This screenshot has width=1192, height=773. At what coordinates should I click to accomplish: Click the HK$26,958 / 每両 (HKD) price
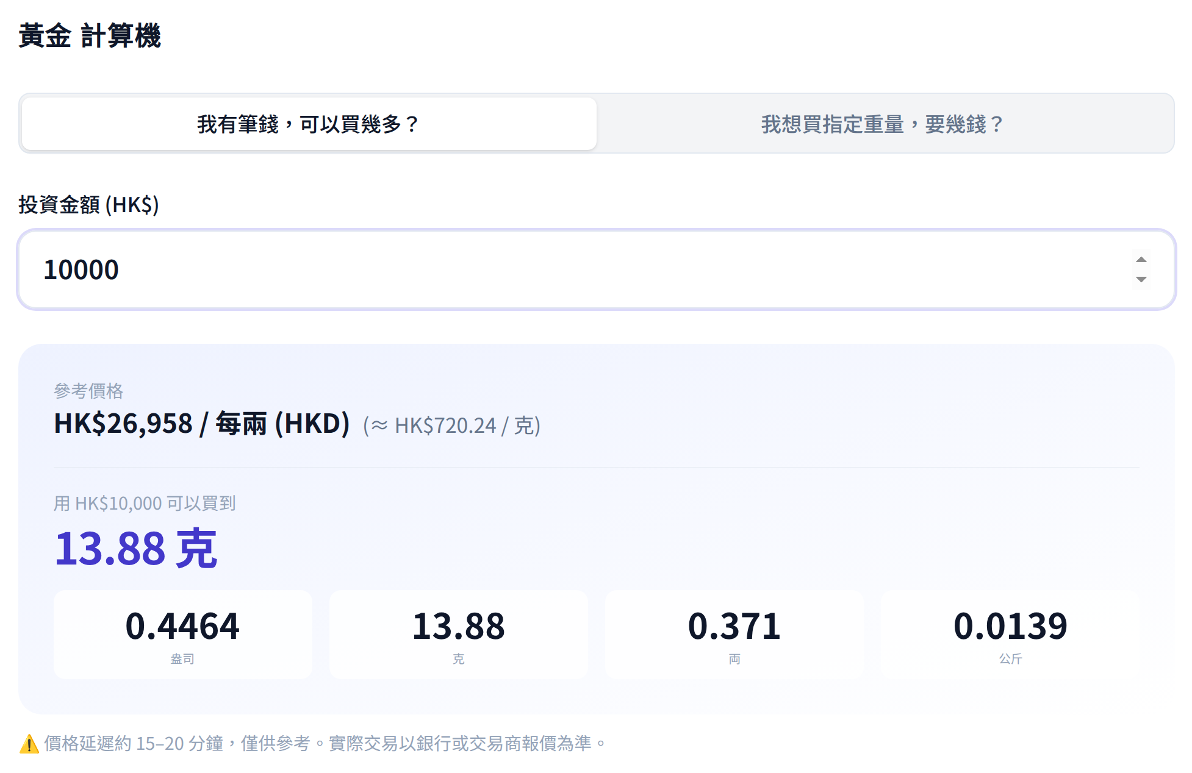coord(202,424)
